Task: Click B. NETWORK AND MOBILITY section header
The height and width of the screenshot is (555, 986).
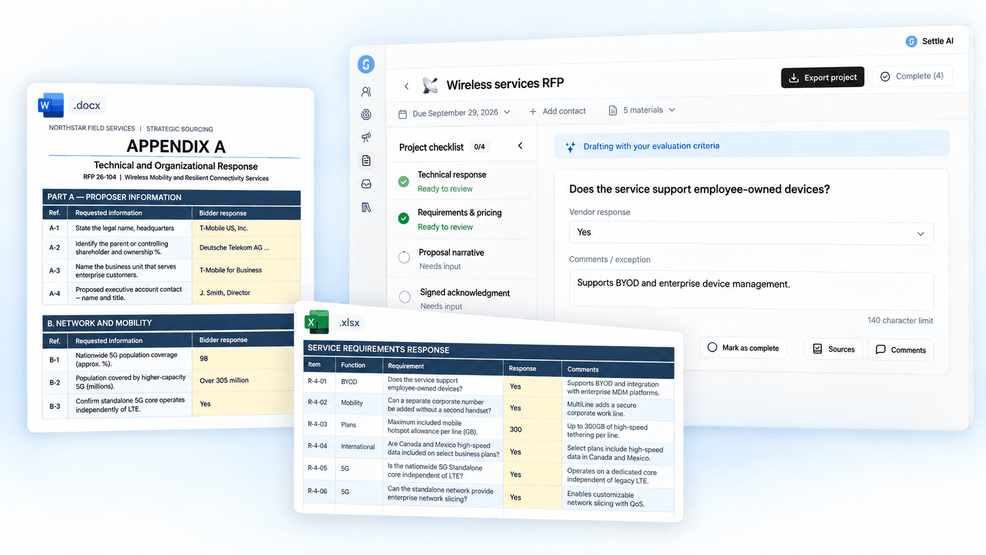Action: [x=168, y=323]
